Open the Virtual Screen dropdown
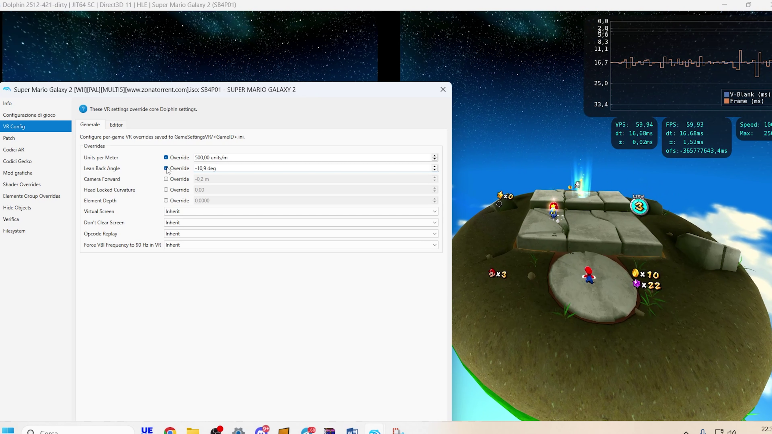The height and width of the screenshot is (434, 772). click(301, 211)
